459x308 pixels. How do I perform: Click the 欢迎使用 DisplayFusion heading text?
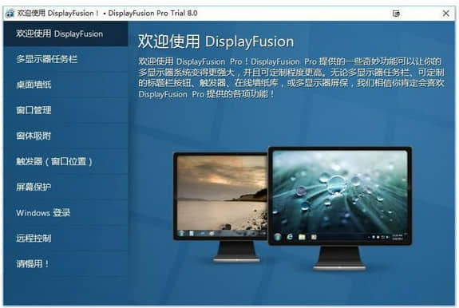coord(216,41)
